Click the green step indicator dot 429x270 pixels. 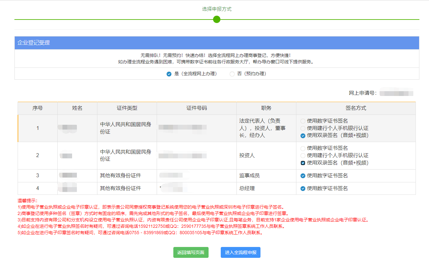[217, 20]
